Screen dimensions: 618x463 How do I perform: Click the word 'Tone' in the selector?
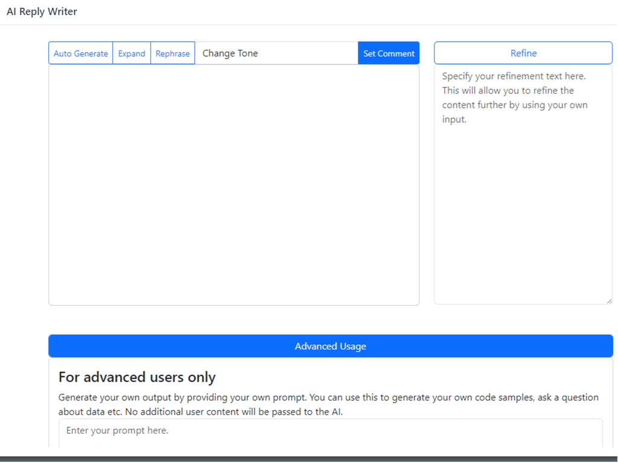click(247, 53)
